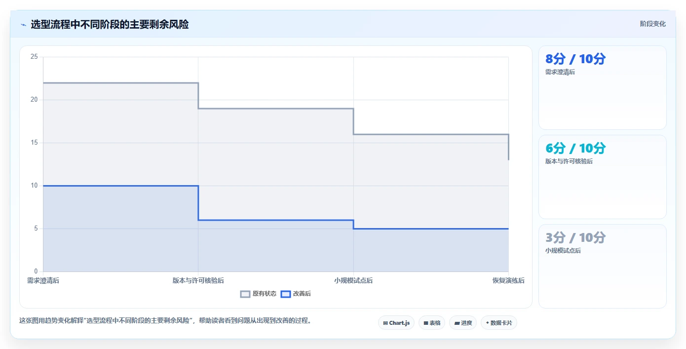Click the 进度 tag
The image size is (686, 349).
(x=463, y=323)
